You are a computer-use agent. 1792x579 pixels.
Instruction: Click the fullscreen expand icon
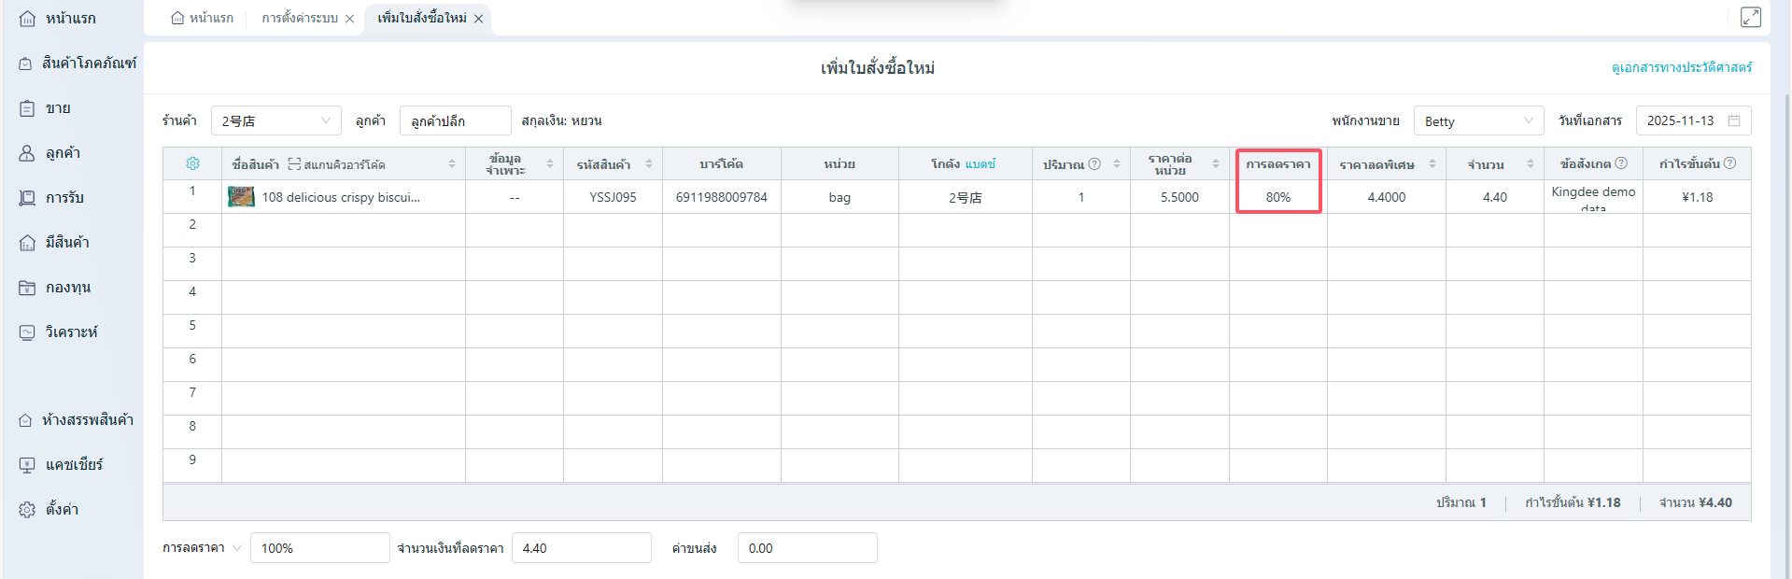tap(1750, 18)
